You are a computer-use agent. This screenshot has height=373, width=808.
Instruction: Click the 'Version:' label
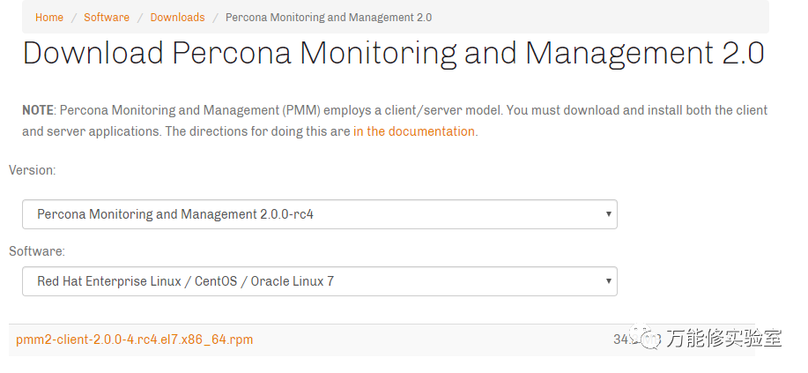point(32,170)
